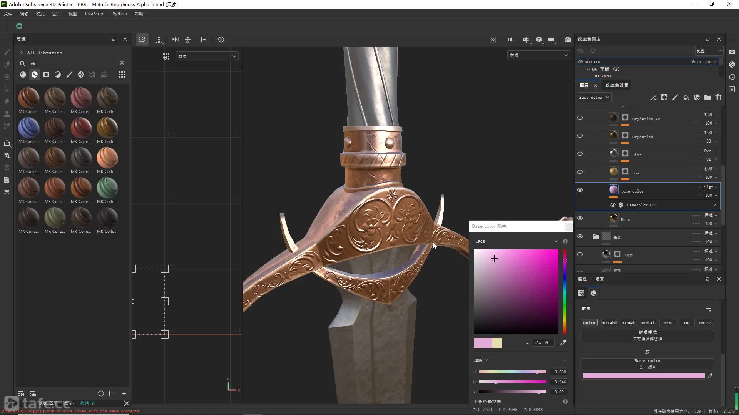Screen dimensions: 739x415
Task: Open the right viewport 材质 dropdown
Action: click(x=538, y=55)
